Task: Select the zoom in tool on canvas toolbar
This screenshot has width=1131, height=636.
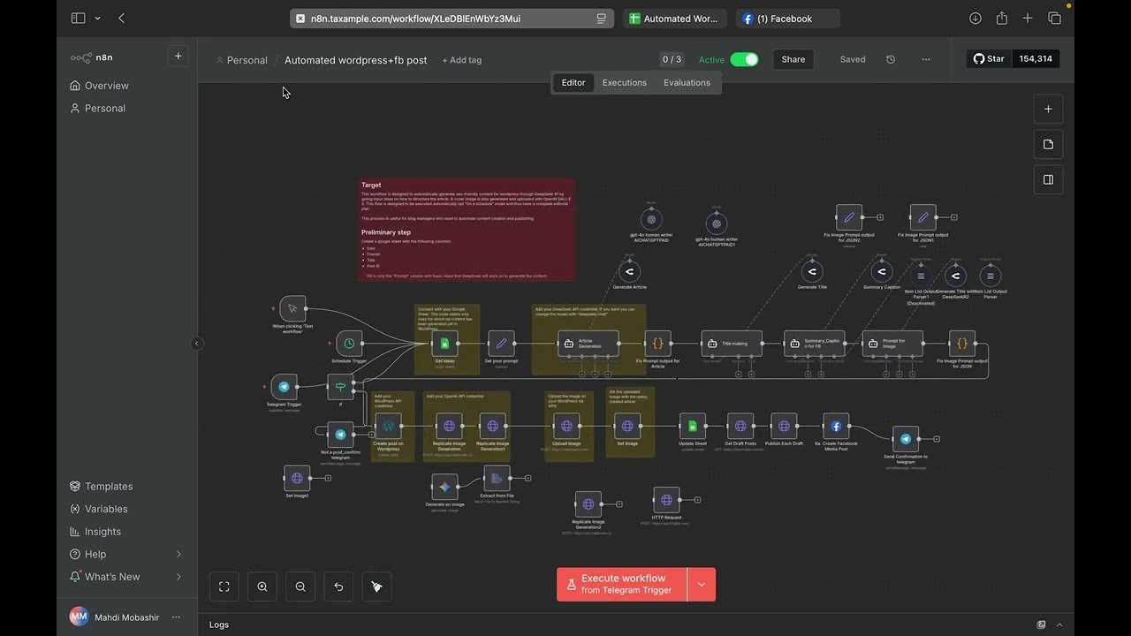Action: (x=262, y=586)
